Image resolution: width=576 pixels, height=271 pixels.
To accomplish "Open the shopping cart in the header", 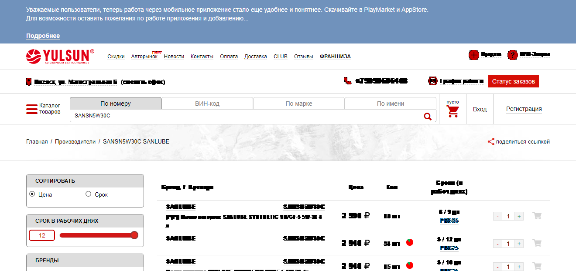I will (x=453, y=111).
